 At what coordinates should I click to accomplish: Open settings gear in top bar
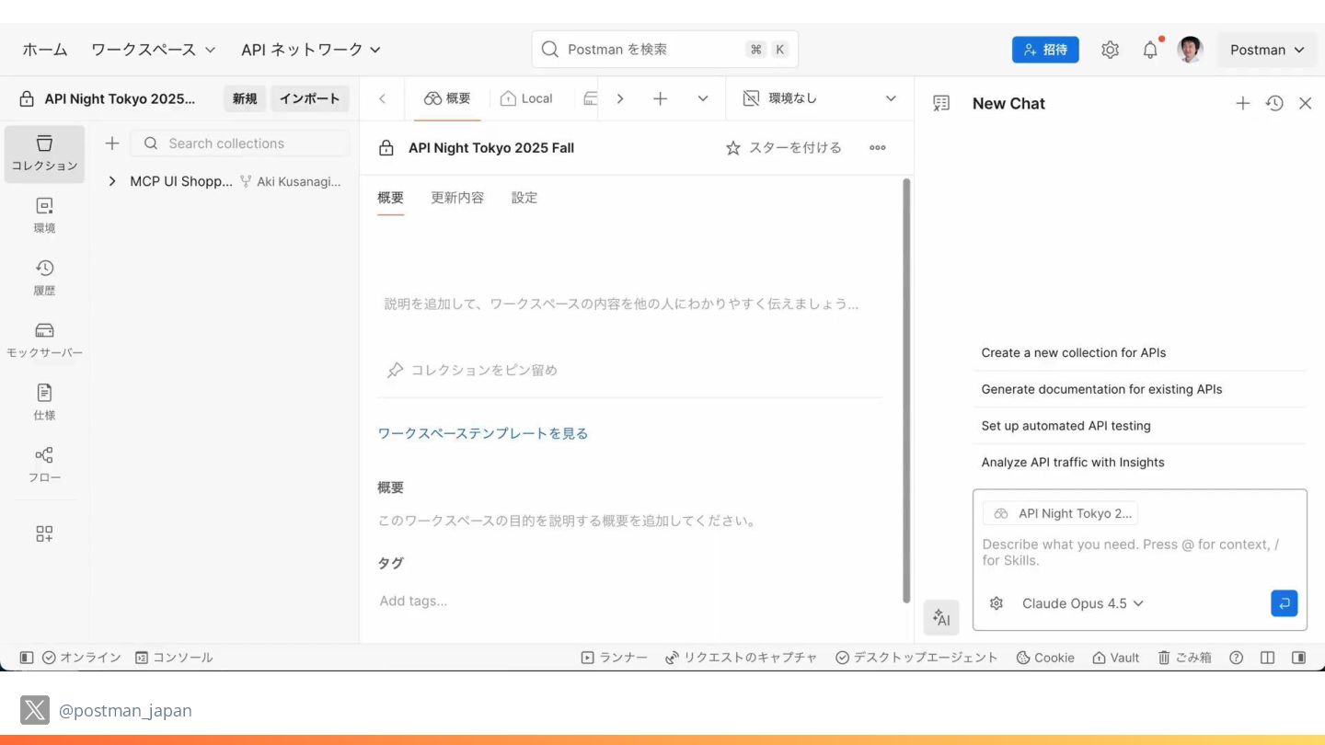(x=1110, y=51)
